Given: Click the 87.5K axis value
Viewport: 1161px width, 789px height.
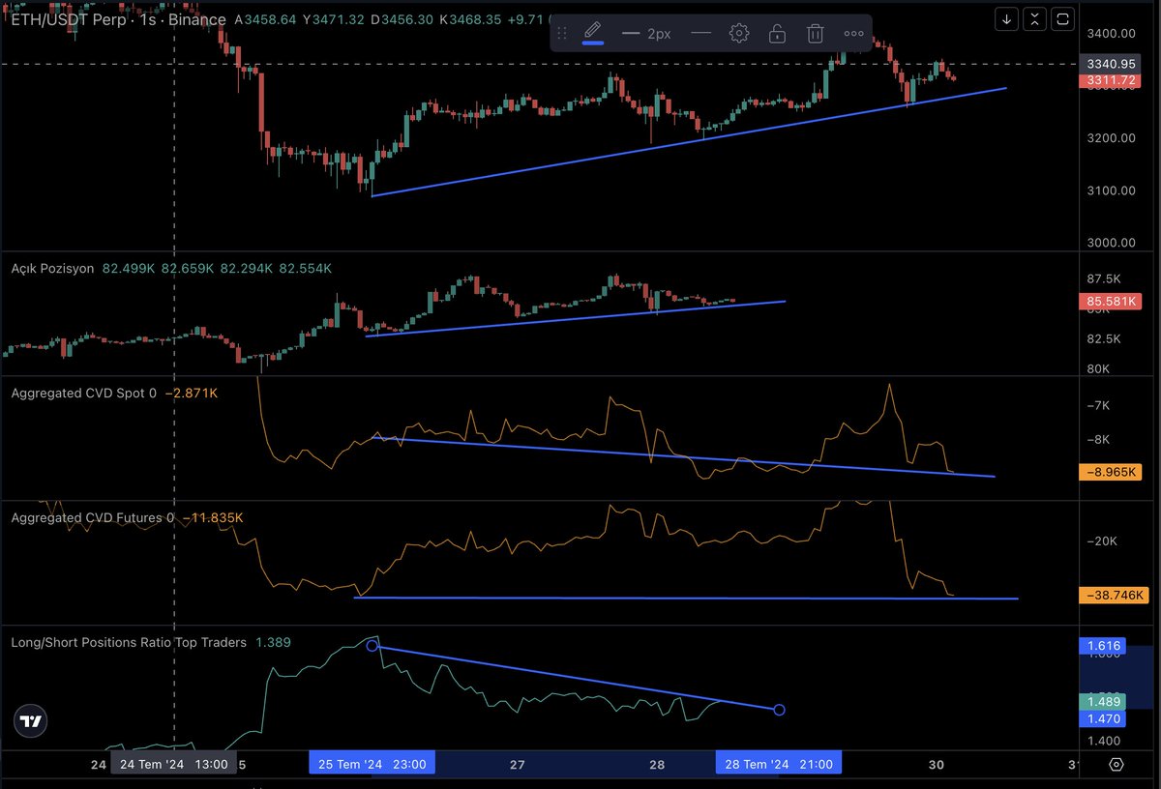Looking at the screenshot, I should coord(1105,278).
